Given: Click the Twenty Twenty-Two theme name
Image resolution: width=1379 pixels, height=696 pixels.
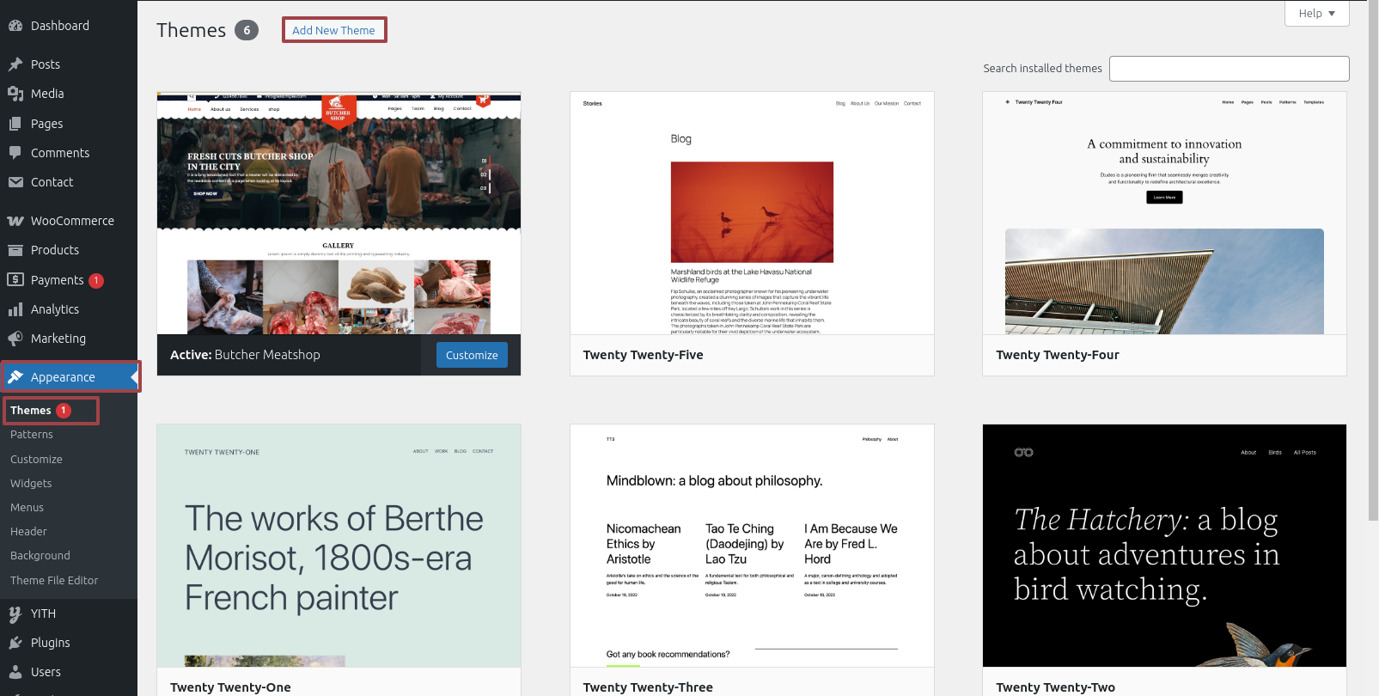Looking at the screenshot, I should (x=1055, y=687).
